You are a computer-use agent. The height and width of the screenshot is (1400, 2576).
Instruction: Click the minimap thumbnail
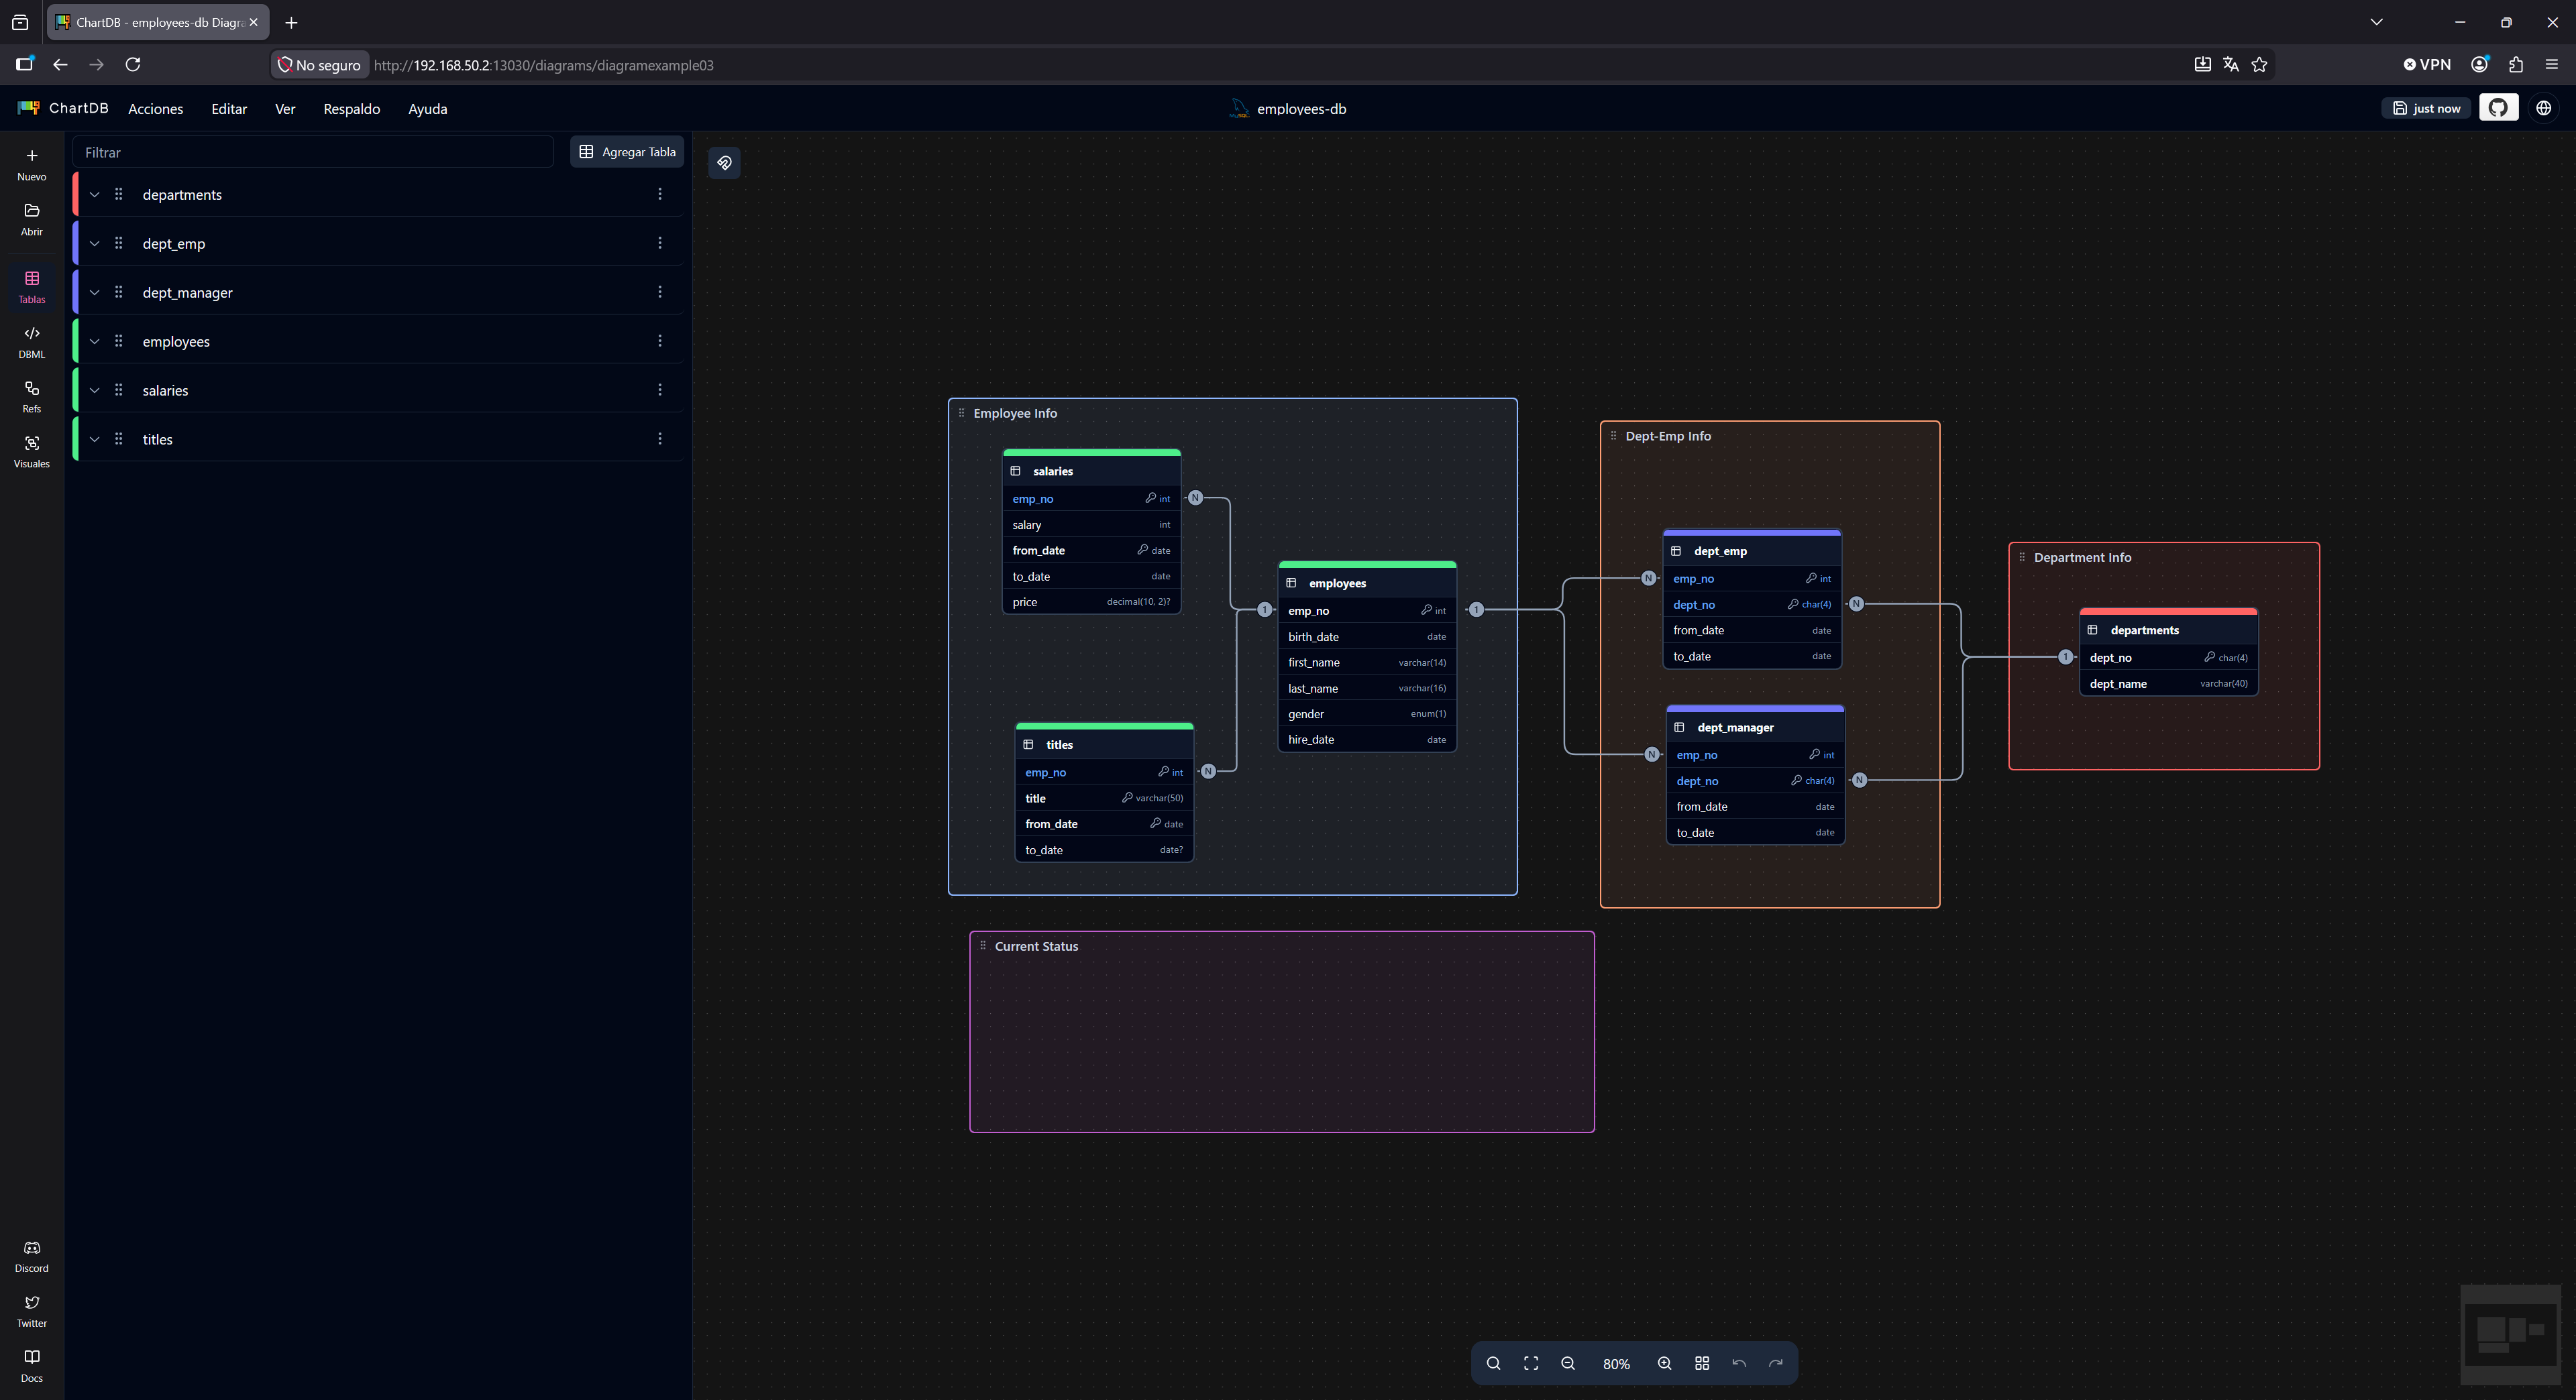point(2510,1334)
